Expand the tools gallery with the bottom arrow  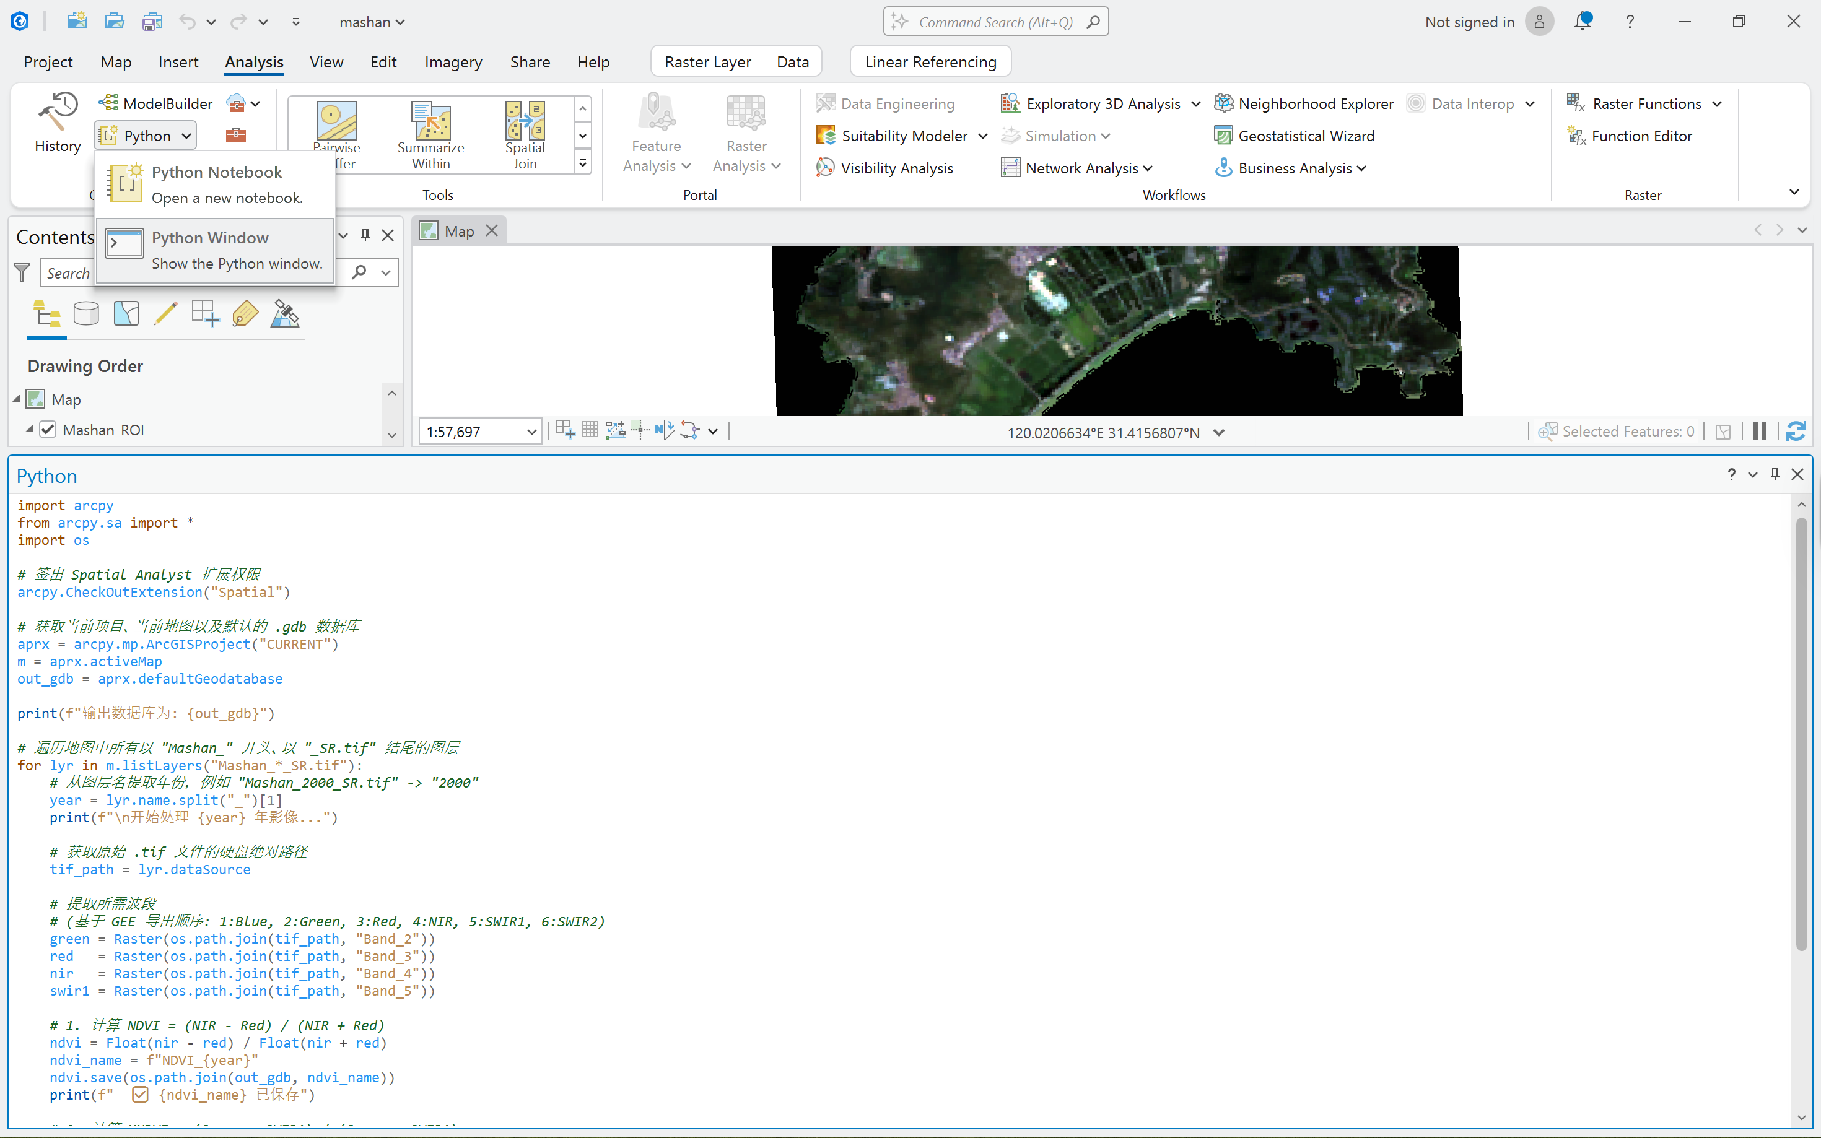(583, 163)
